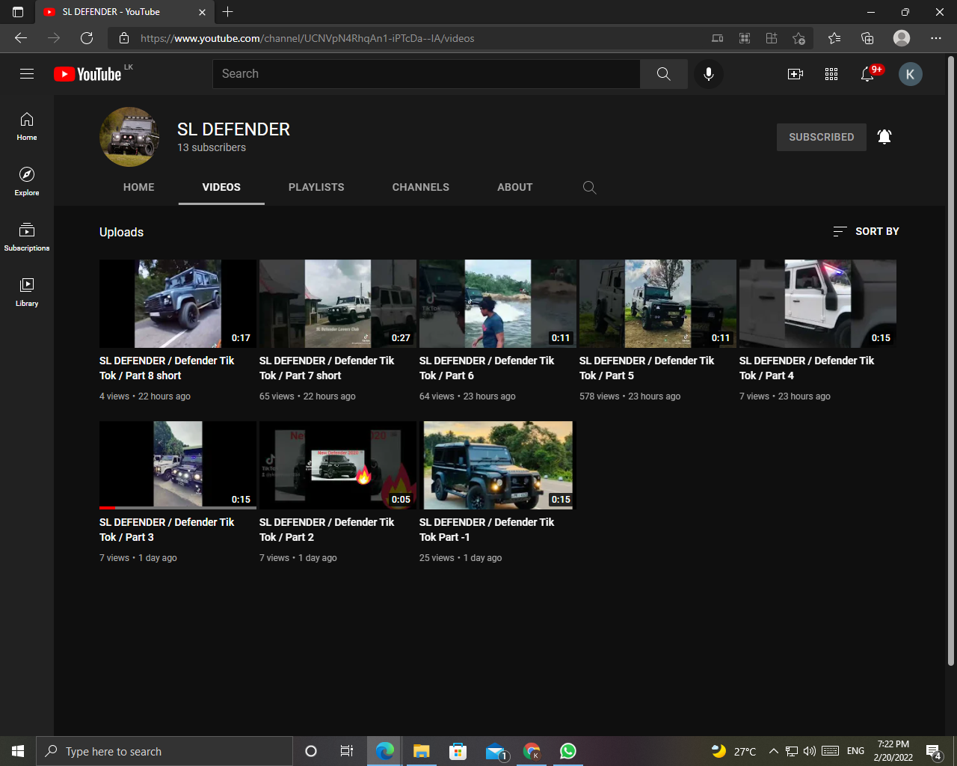The image size is (957, 766).
Task: Open the Windows Action Center notifications
Action: (934, 751)
